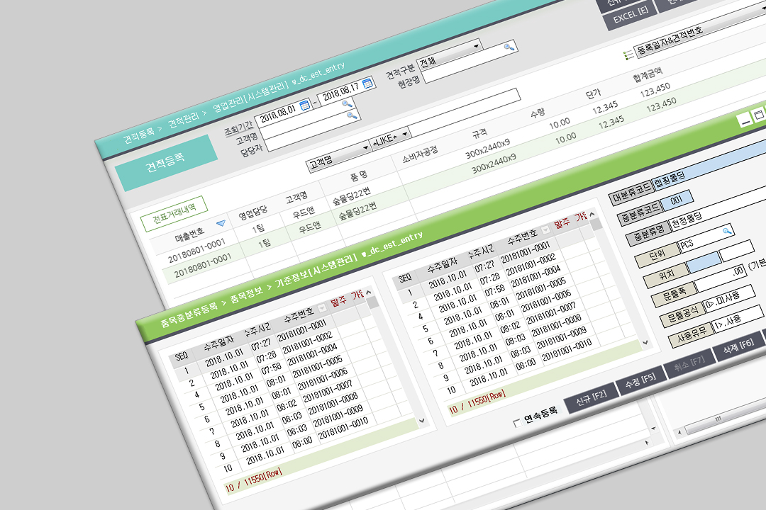Click magnifier icon beside 견적구분 dropdown

coord(509,47)
